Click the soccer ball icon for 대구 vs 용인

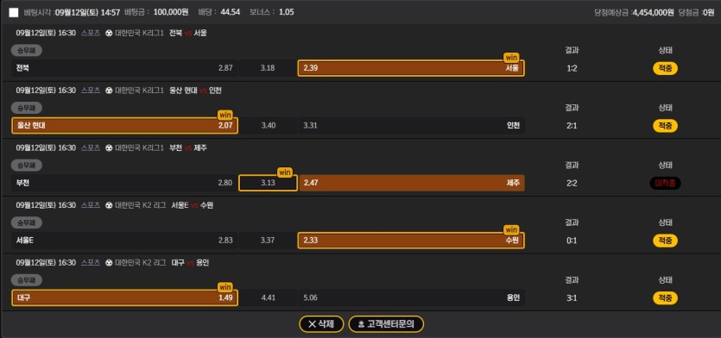109,263
